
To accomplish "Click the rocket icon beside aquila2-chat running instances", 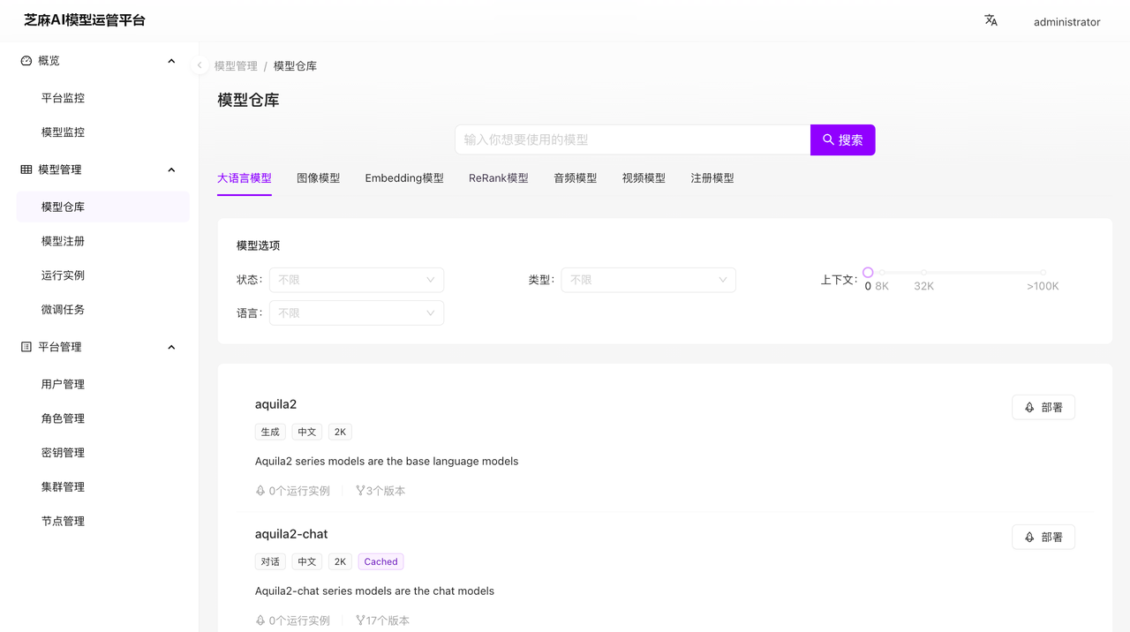I will [x=260, y=621].
